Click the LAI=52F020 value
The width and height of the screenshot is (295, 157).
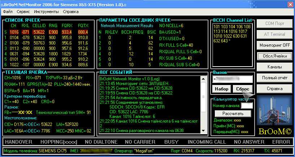(67, 124)
